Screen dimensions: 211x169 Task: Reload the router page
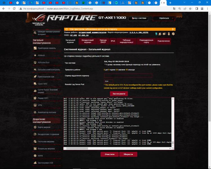pos(14,9)
